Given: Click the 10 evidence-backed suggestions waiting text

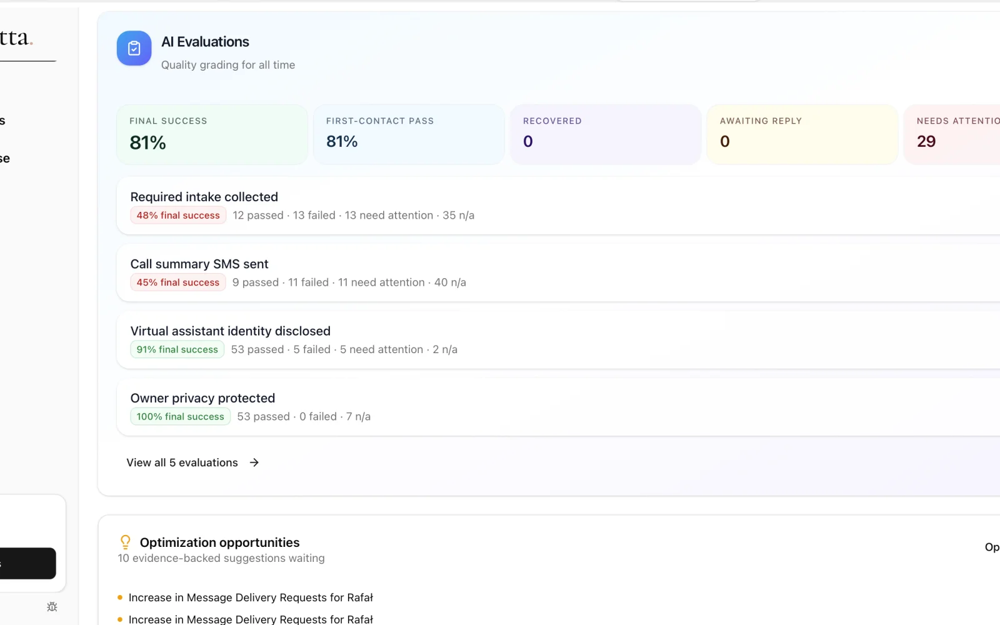Looking at the screenshot, I should [221, 558].
